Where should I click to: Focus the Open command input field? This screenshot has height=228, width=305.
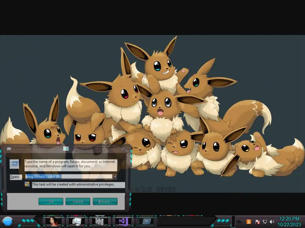click(69, 177)
